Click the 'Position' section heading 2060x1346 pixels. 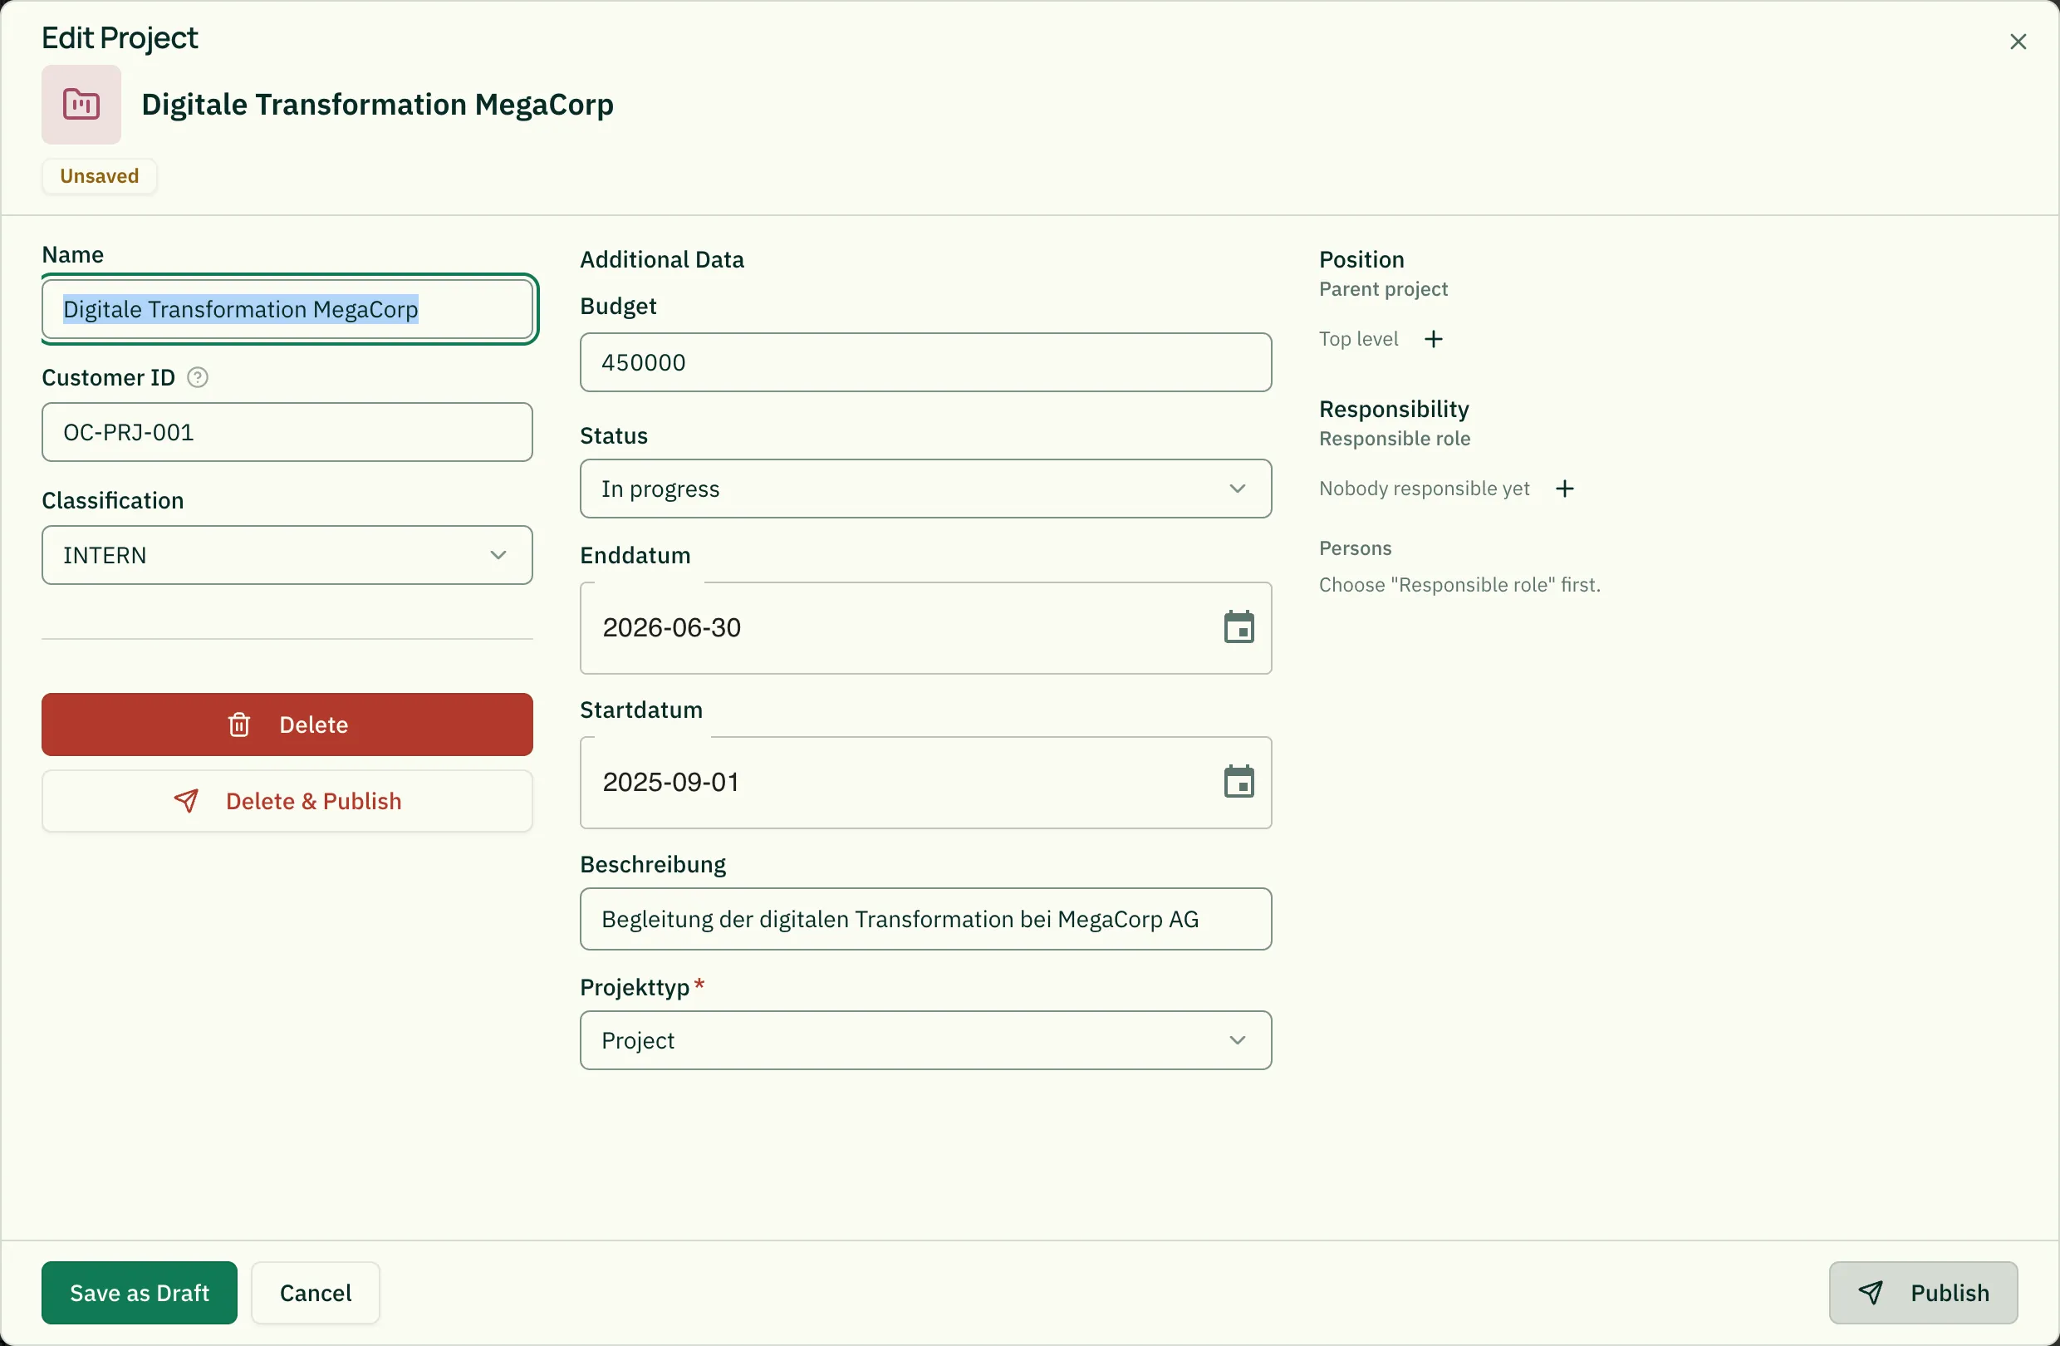point(1361,260)
